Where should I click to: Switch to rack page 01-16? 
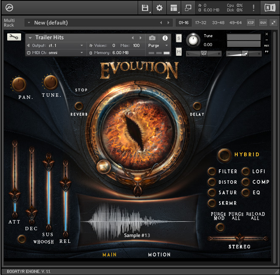(184, 23)
